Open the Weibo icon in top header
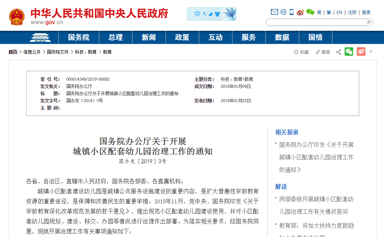Viewport: 384px width, 237px height. click(300, 12)
